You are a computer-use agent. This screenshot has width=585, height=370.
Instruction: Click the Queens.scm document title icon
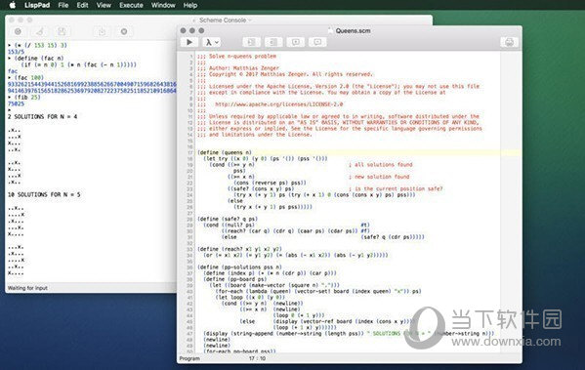point(330,30)
